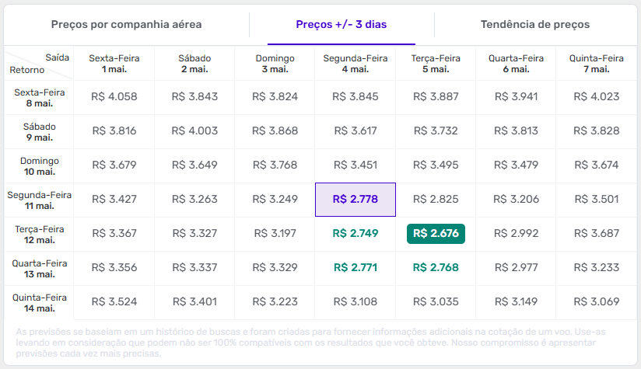Click the highlighted R$ 2.778 price cell
Viewport: 641px width, 369px height.
(356, 199)
